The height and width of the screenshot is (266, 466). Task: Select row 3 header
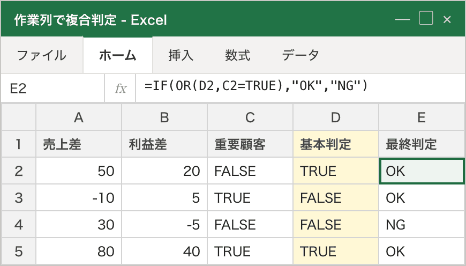[19, 197]
